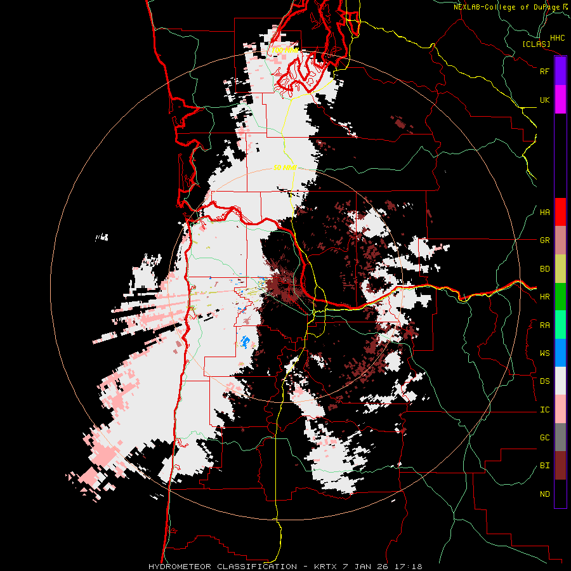
Task: Click the HR legend label
Action: [x=544, y=297]
